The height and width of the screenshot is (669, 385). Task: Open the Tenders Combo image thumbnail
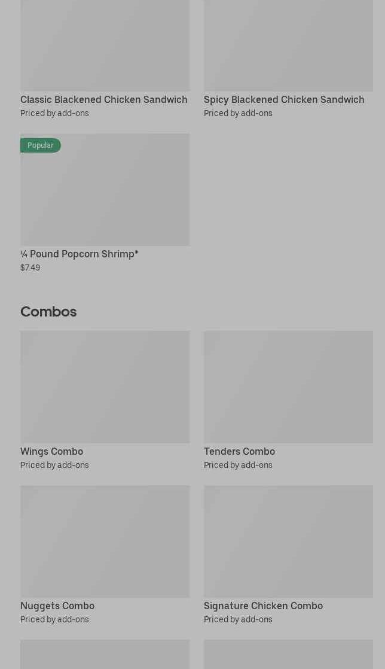point(288,387)
